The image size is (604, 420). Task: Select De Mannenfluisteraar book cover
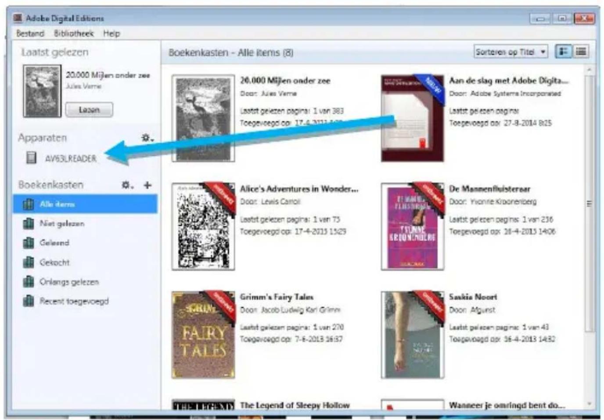tap(412, 226)
